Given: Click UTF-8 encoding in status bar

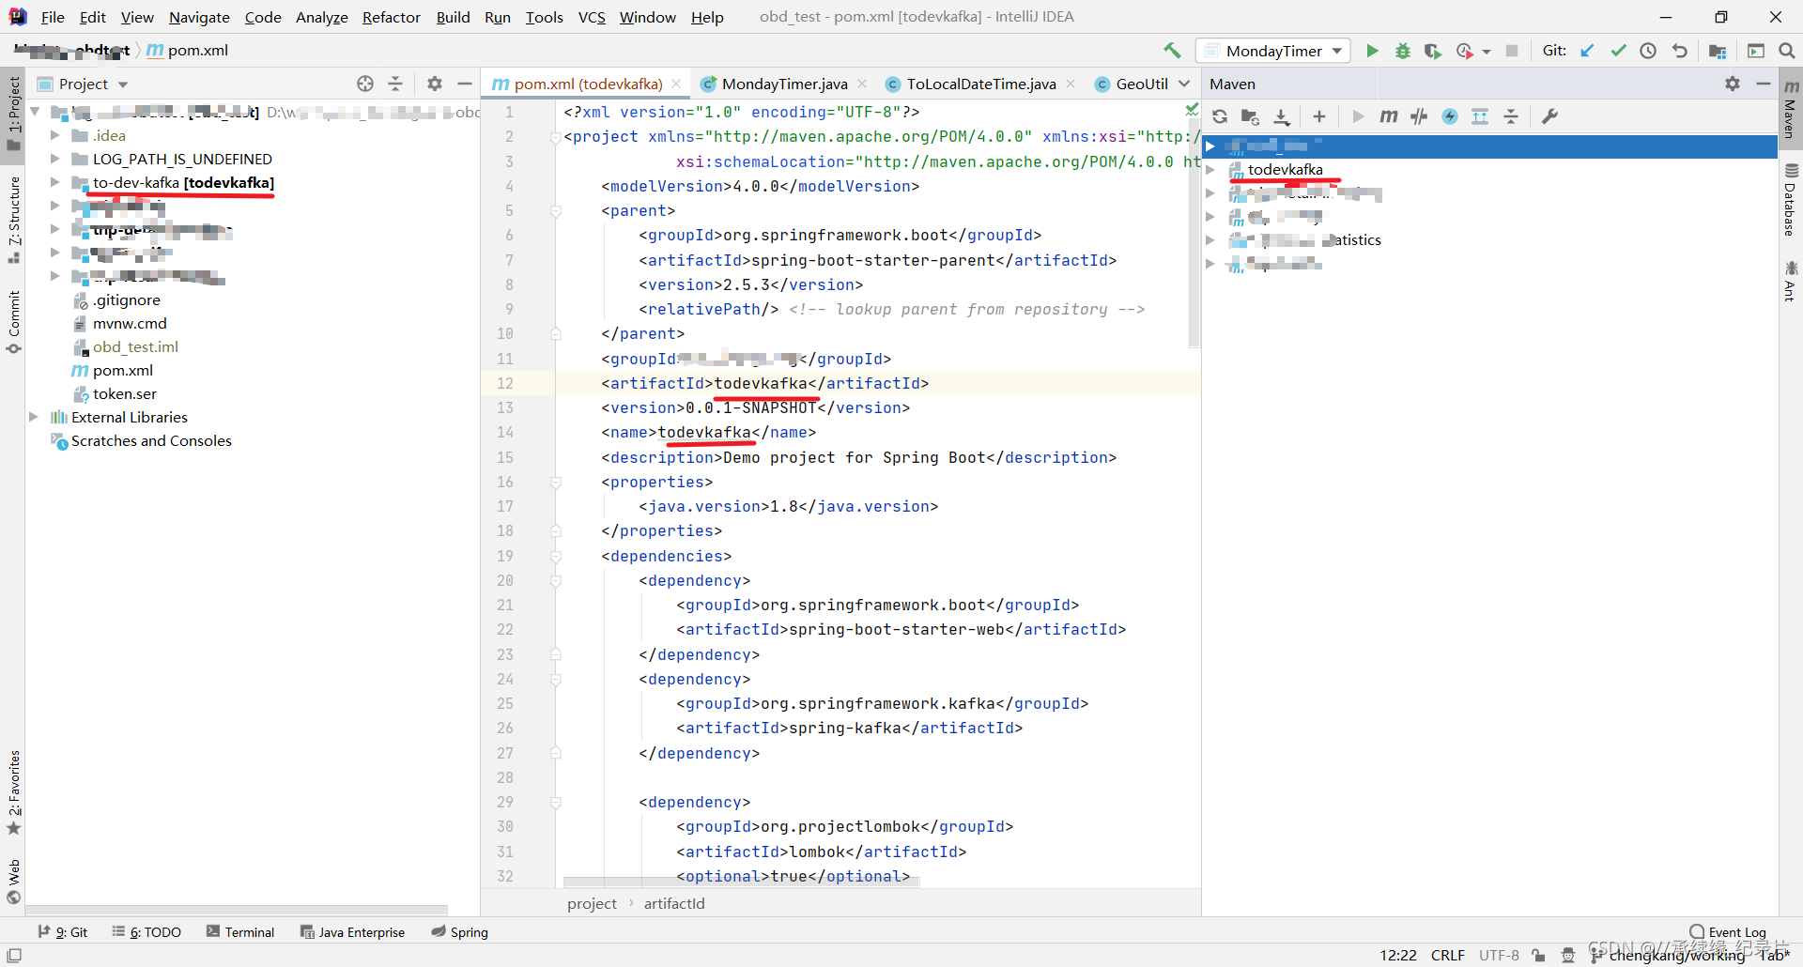Looking at the screenshot, I should point(1499,955).
